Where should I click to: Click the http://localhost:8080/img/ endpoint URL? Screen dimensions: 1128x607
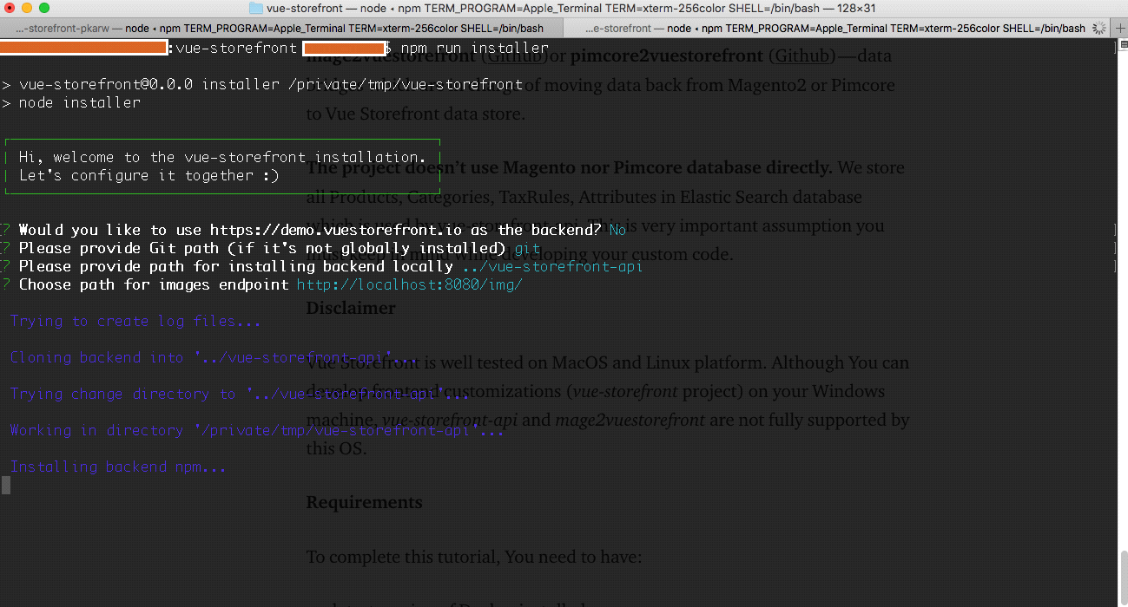click(x=409, y=284)
